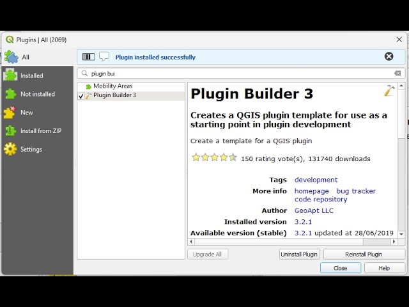
Task: Click the '150 rating vote(s), 131740 downloads' text
Action: tap(305, 159)
